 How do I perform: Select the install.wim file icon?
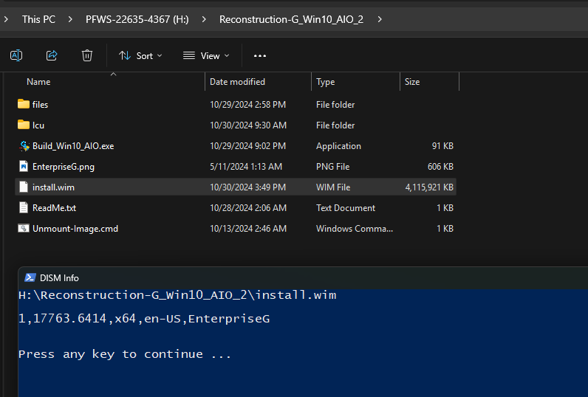tap(24, 187)
